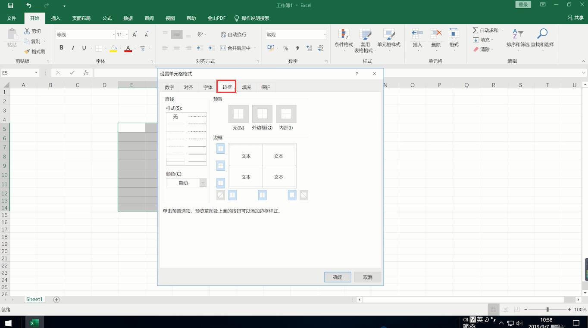Switch to the Formulas (公式) tab
Screen dimensions: 588x328
pos(107,18)
